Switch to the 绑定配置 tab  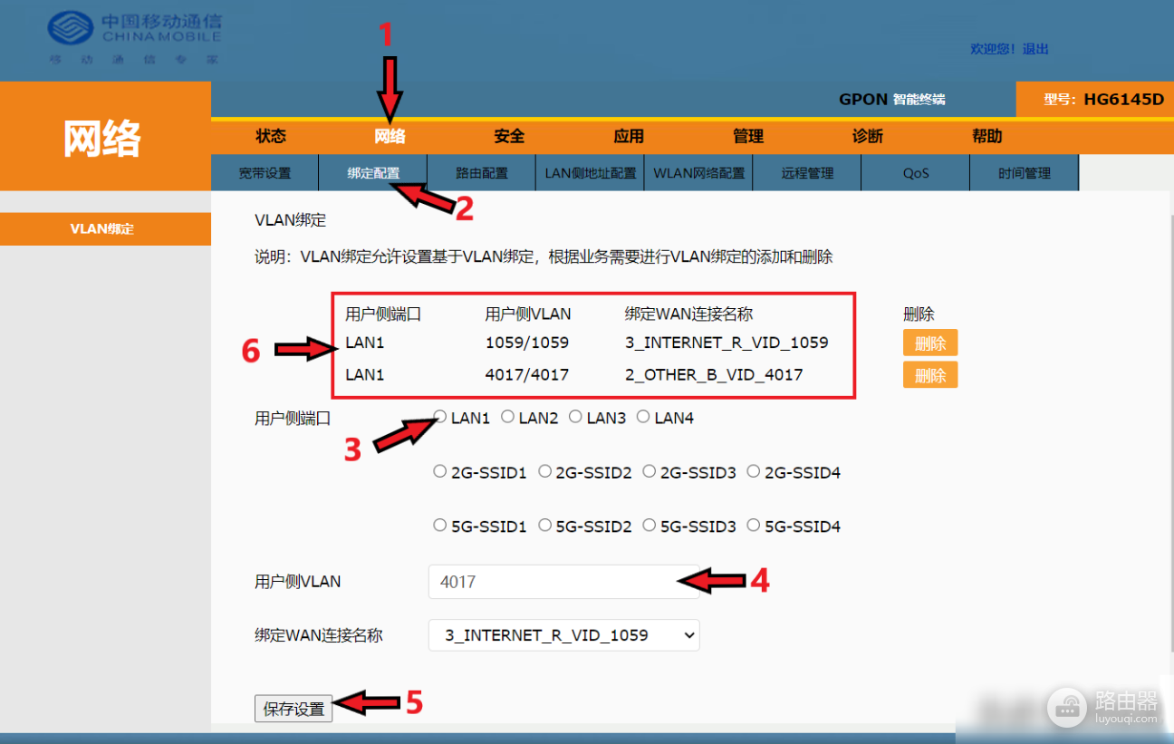[x=373, y=173]
